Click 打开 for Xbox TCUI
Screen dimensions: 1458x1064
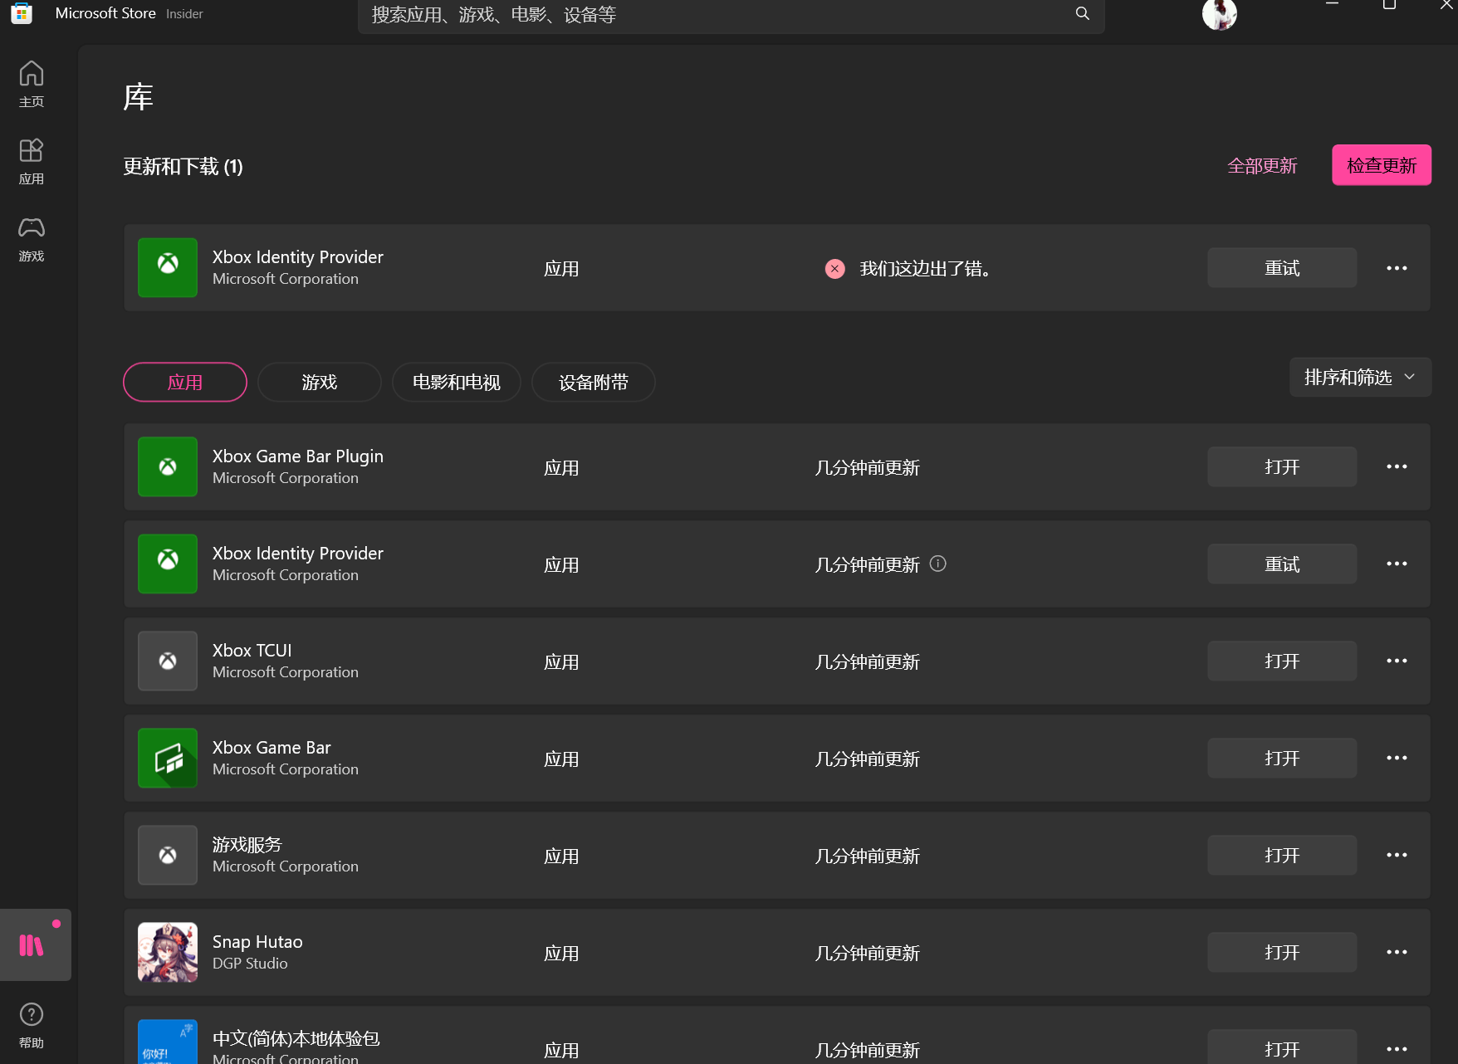tap(1282, 661)
